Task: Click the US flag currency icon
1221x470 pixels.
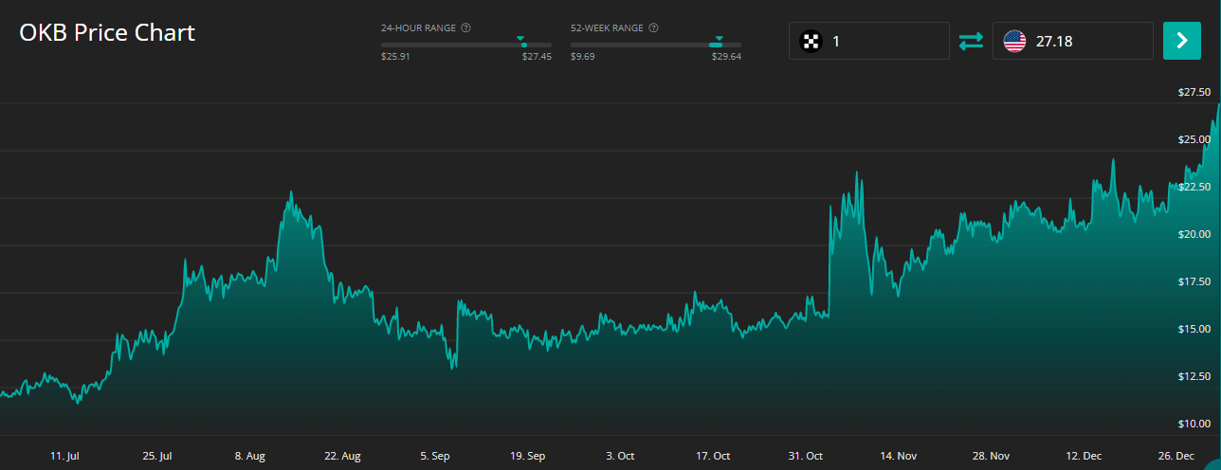Action: pos(1014,41)
